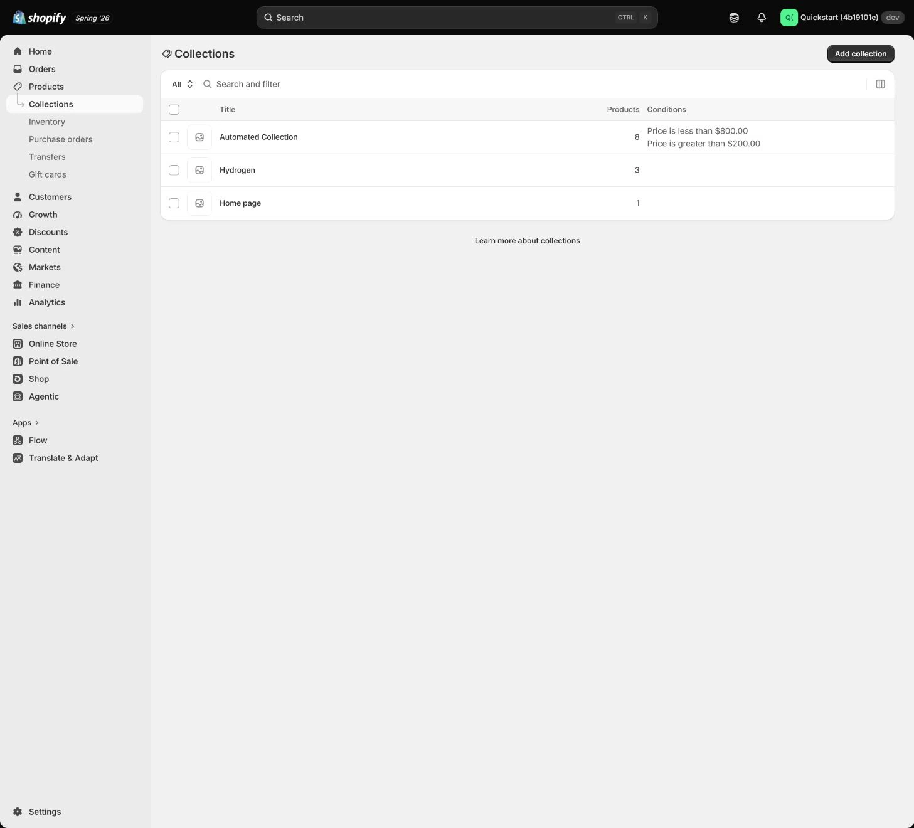Select Collections in the sidebar
914x828 pixels.
point(75,104)
